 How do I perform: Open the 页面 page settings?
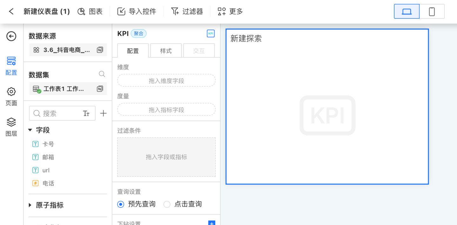pos(11,96)
